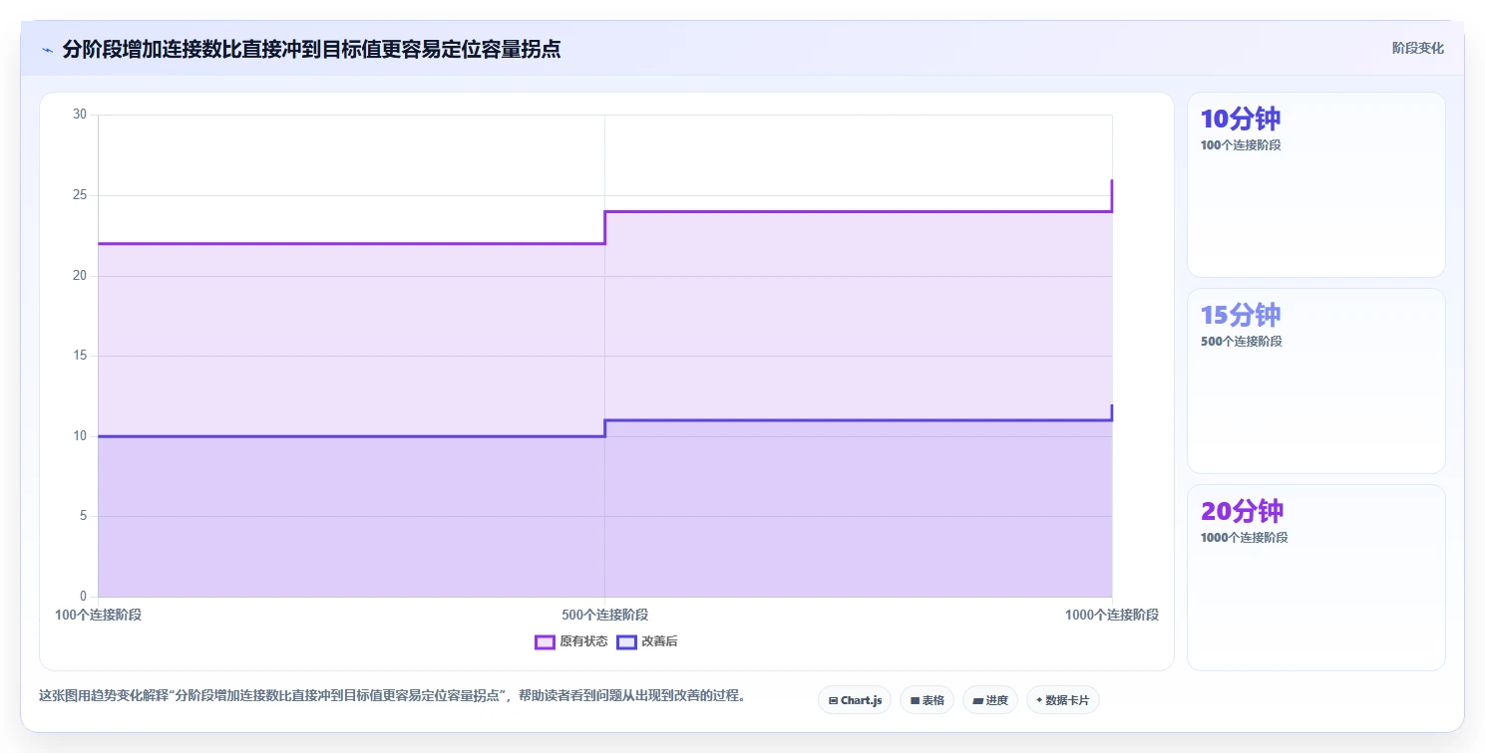The width and height of the screenshot is (1485, 753).
Task: Click the blue 改善后 legend color box
Action: point(626,641)
